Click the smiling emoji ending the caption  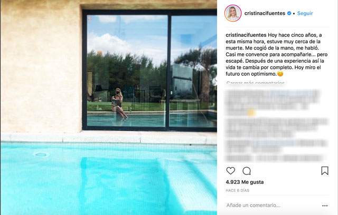(280, 74)
